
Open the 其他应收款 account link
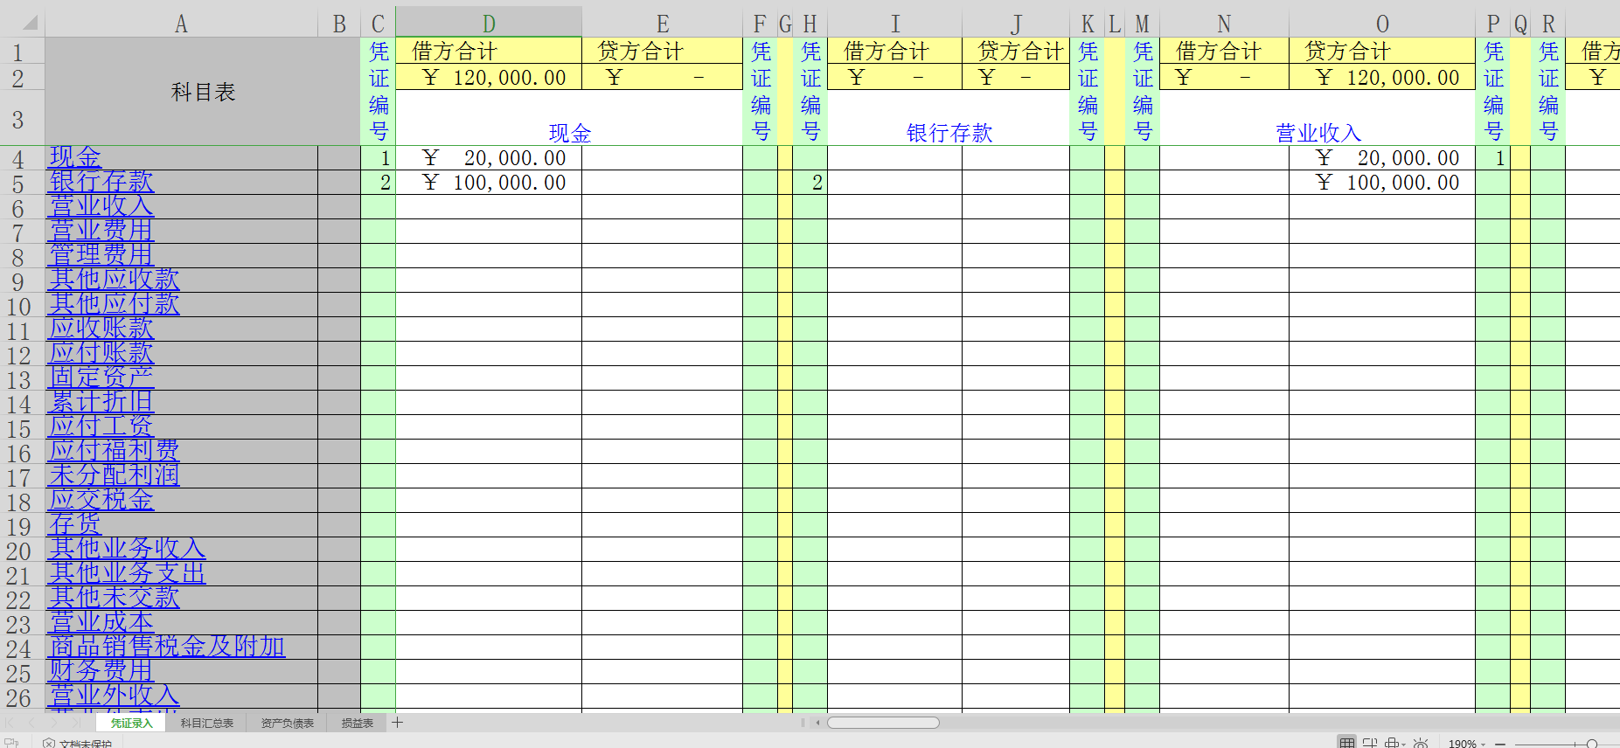[x=115, y=280]
